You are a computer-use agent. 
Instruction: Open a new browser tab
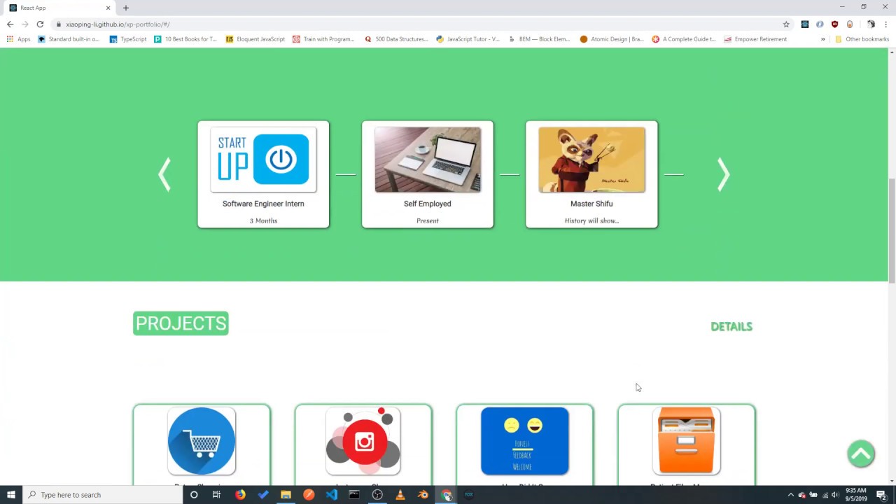[126, 8]
